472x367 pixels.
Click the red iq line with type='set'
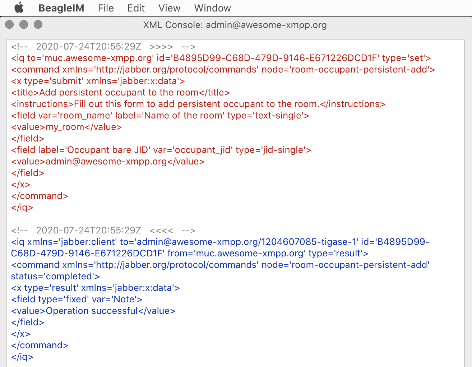221,58
